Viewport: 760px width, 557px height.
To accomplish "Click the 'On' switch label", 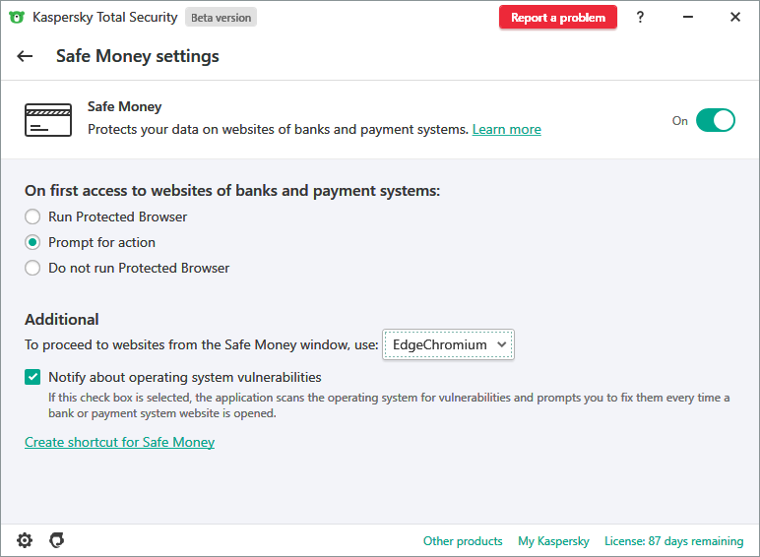I will (x=680, y=121).
